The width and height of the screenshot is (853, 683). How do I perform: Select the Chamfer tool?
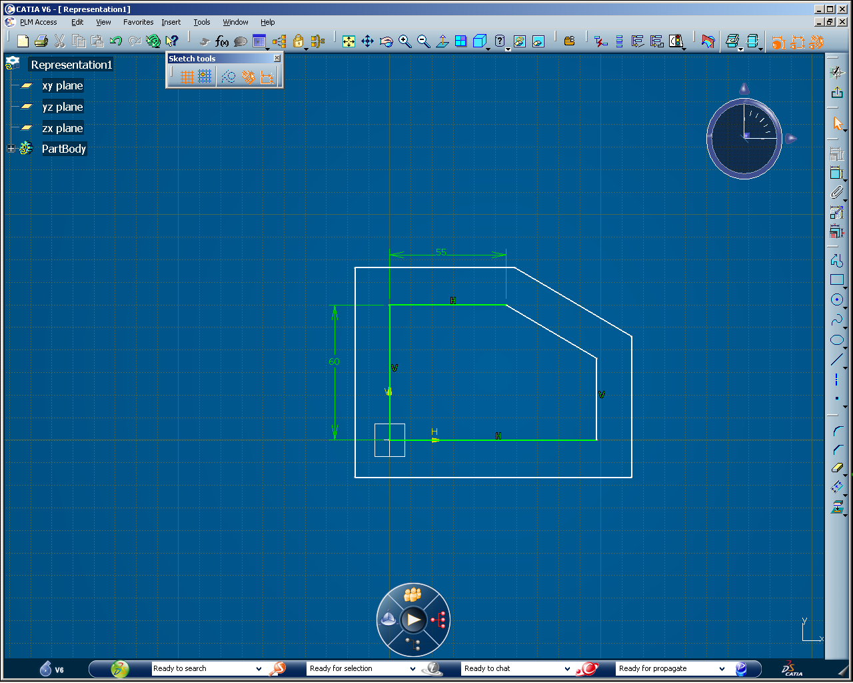[x=837, y=450]
